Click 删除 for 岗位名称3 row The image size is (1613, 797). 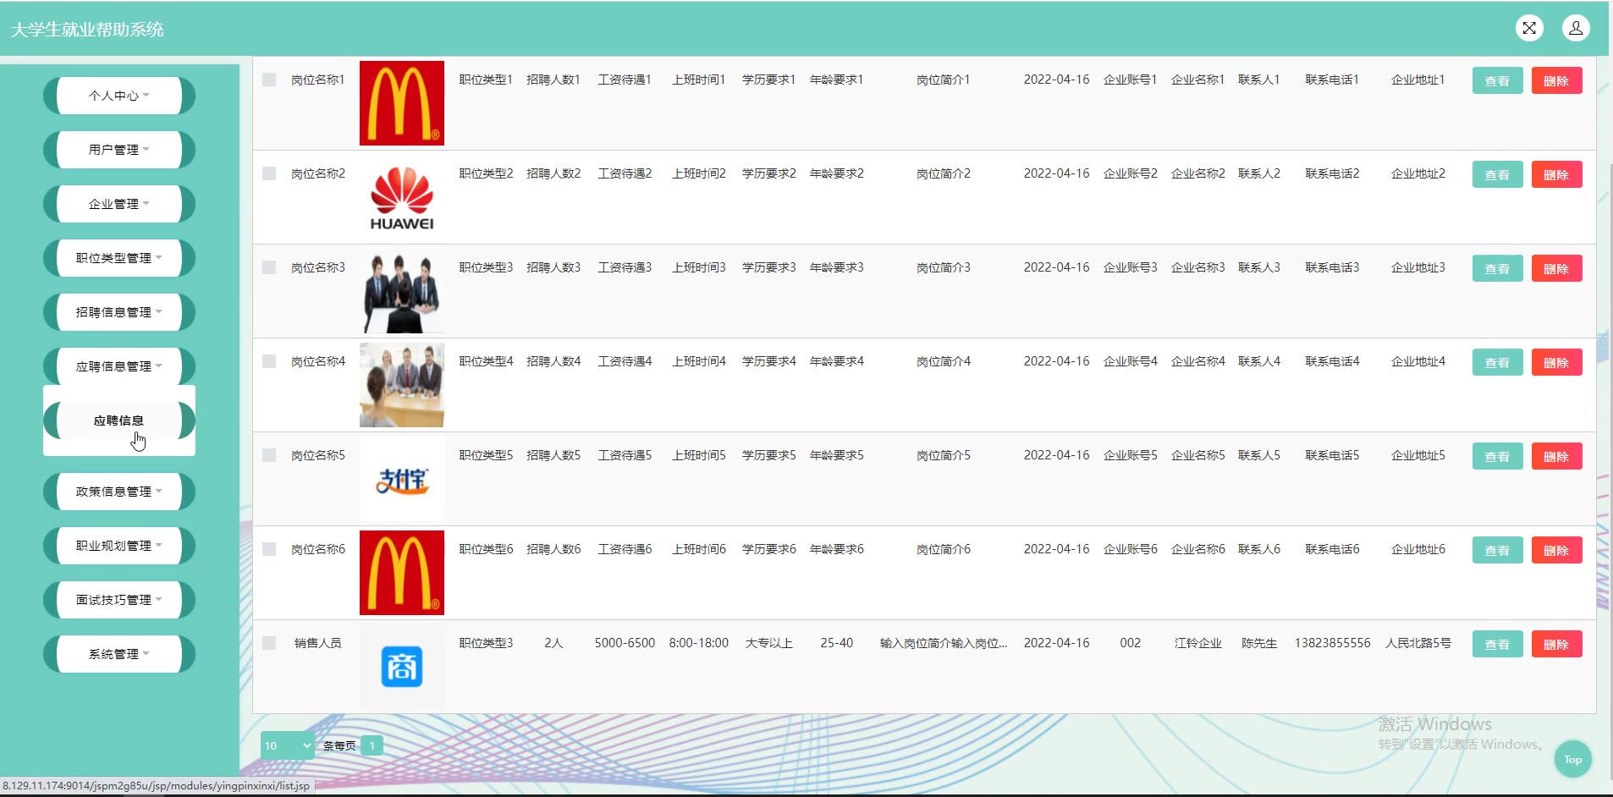tap(1556, 268)
